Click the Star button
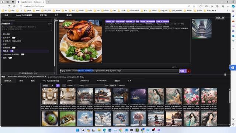Screen dimensions: 236x133 (x=138, y=21)
